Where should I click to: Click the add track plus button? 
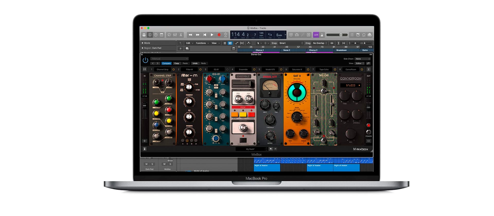click(181, 48)
